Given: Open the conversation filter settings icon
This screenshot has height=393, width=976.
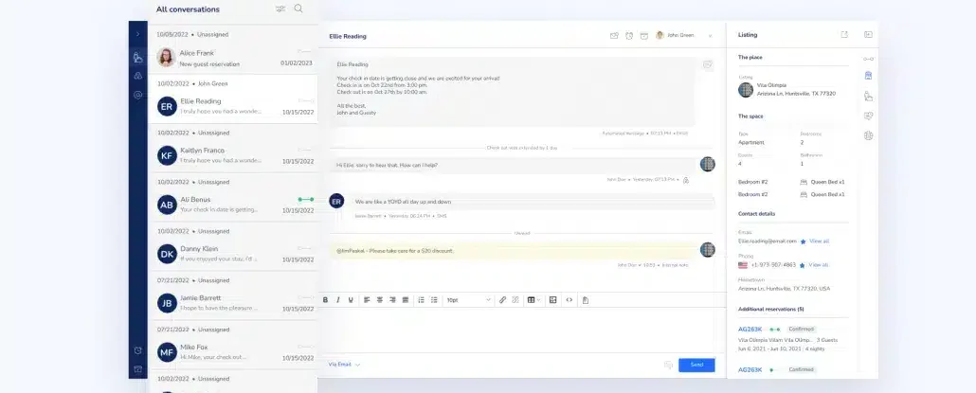Looking at the screenshot, I should (x=280, y=9).
